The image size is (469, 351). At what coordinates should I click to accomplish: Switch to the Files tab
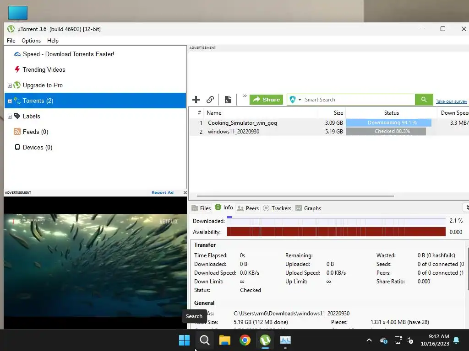pos(202,208)
